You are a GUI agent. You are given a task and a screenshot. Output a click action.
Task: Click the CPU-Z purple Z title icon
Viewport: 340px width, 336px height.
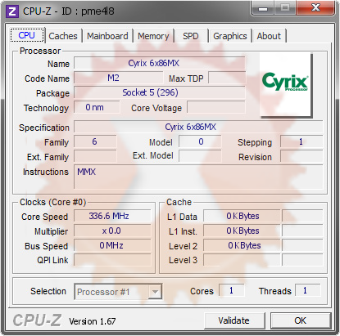click(x=12, y=11)
